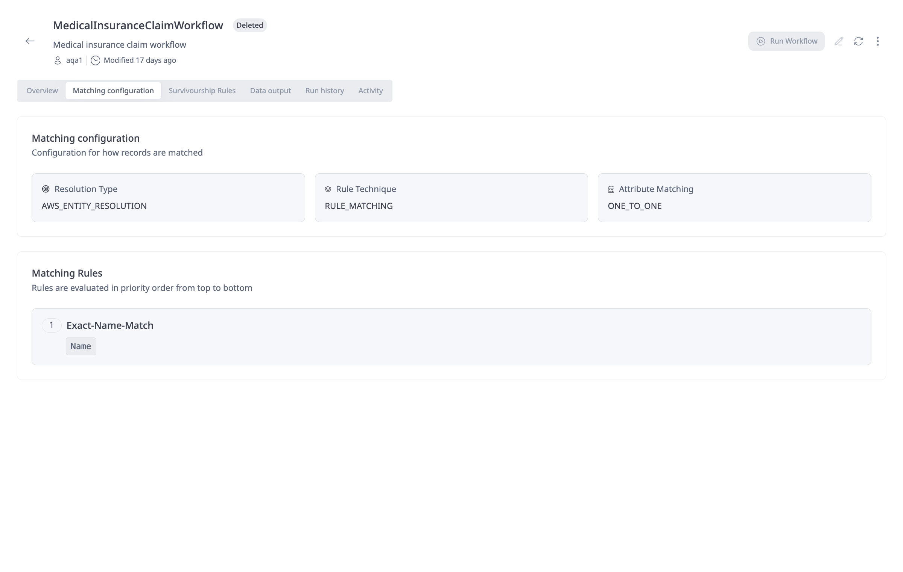The height and width of the screenshot is (572, 903).
Task: Open the three-dot more options menu
Action: (x=877, y=41)
